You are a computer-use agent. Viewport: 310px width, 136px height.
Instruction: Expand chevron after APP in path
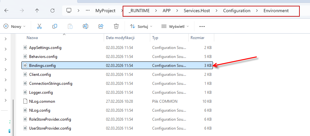point(177,11)
